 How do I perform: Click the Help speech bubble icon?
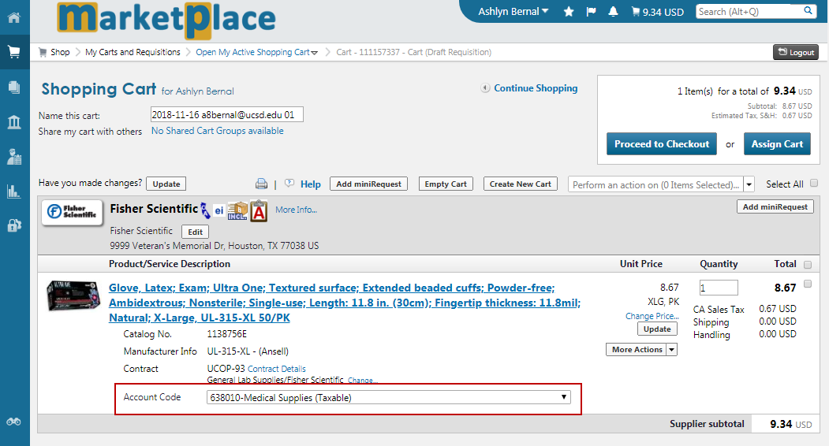(x=289, y=184)
